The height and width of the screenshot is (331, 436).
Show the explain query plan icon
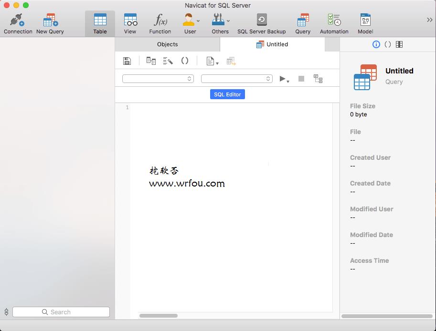pyautogui.click(x=318, y=79)
